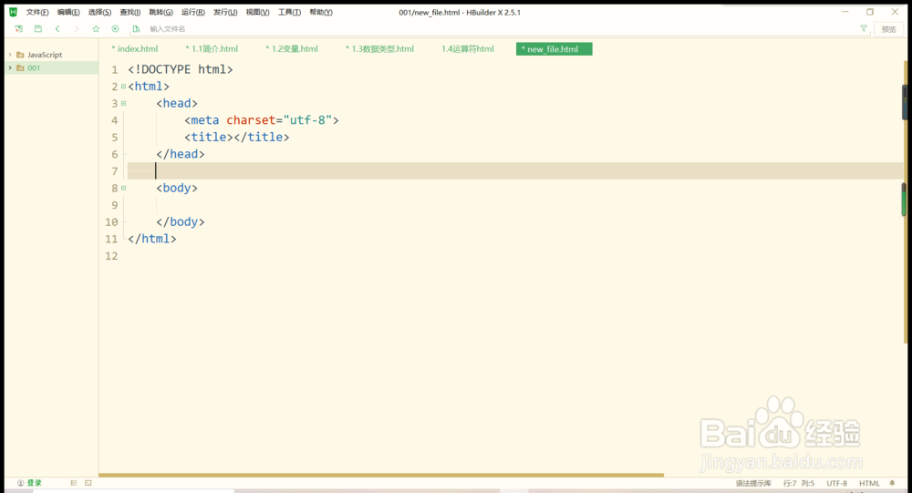Click the bookmark star icon
The image size is (912, 493).
[x=96, y=28]
